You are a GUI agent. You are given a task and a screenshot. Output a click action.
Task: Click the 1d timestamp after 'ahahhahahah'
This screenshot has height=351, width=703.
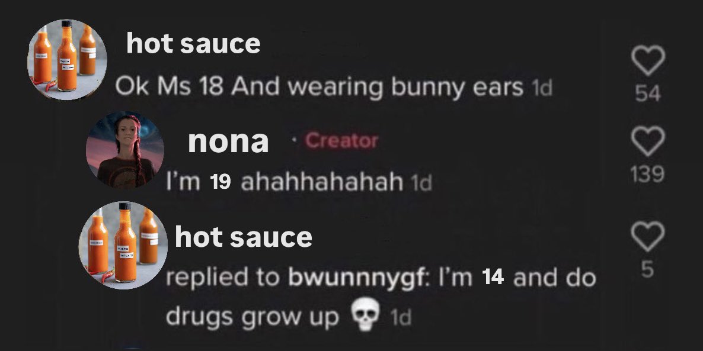tap(421, 183)
